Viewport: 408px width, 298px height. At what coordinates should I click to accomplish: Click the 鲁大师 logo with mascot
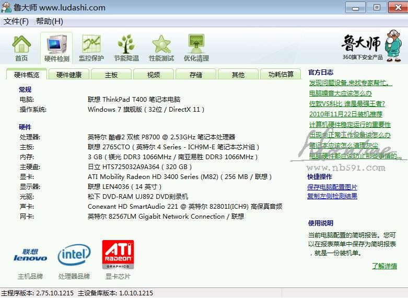click(x=371, y=46)
